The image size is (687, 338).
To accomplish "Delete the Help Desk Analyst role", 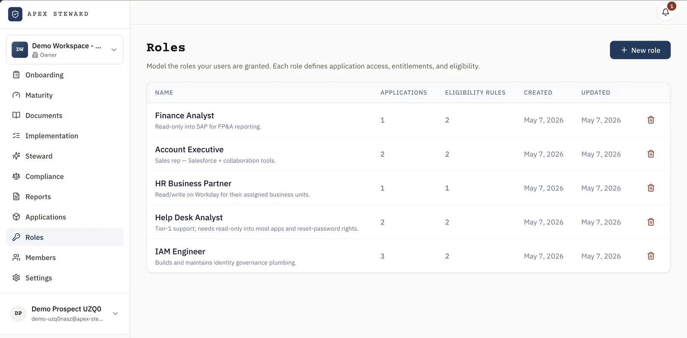I will (x=651, y=222).
